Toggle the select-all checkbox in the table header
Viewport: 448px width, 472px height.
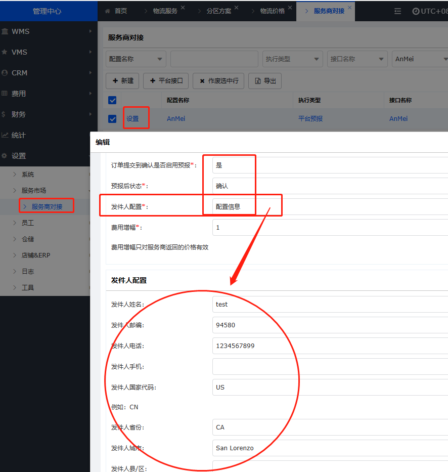(x=112, y=100)
